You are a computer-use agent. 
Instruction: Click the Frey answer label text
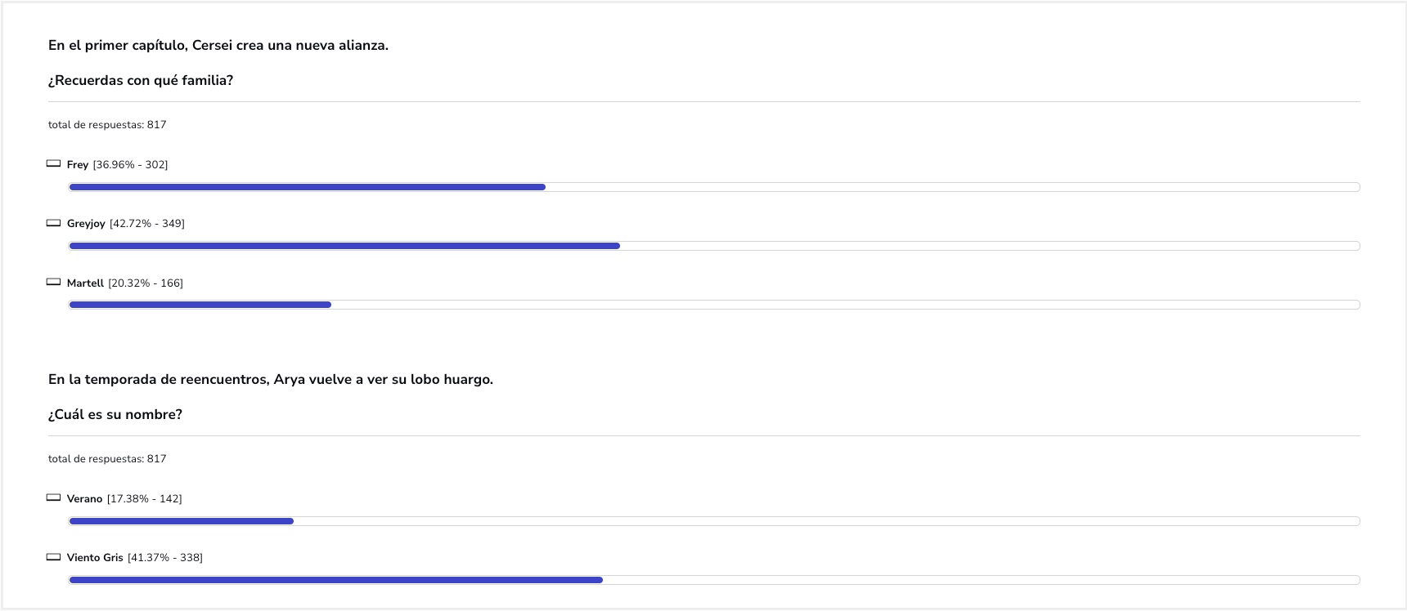point(78,164)
